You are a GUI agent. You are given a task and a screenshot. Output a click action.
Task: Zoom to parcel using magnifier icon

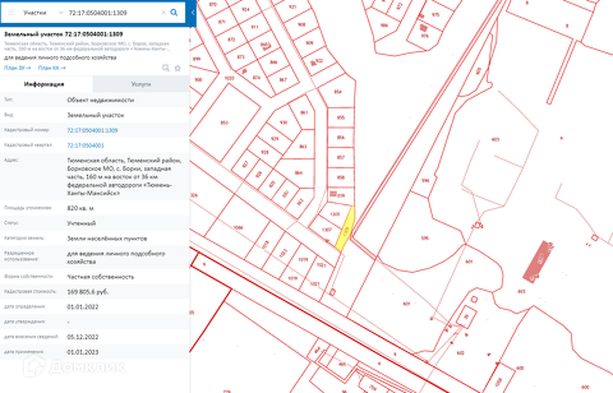[x=166, y=68]
